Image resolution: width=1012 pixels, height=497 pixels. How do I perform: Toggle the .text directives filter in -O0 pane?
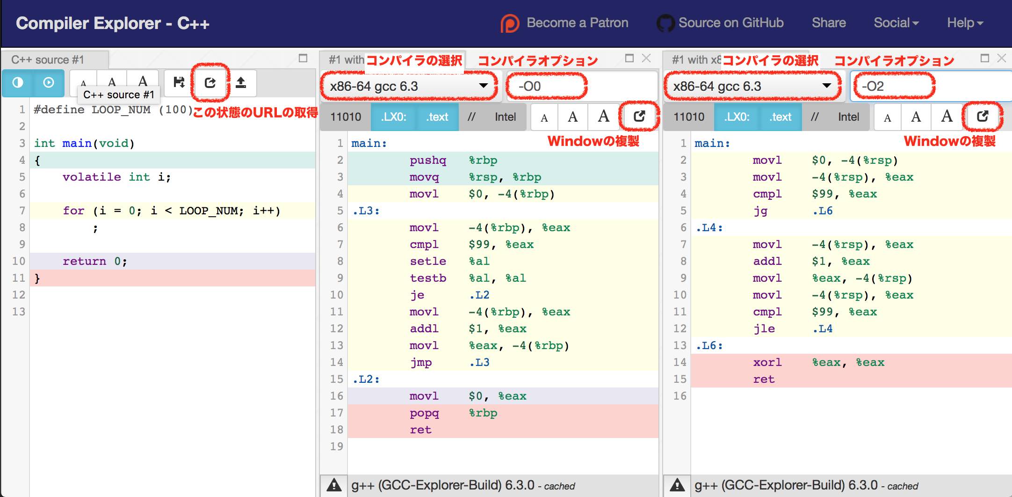click(x=437, y=117)
